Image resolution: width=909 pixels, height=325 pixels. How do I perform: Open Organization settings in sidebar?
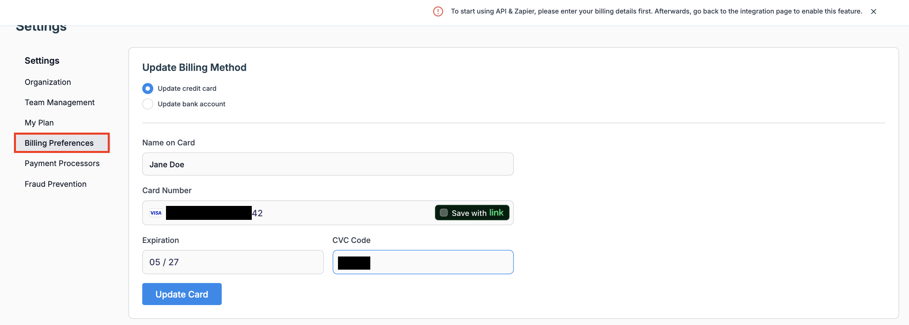[48, 82]
